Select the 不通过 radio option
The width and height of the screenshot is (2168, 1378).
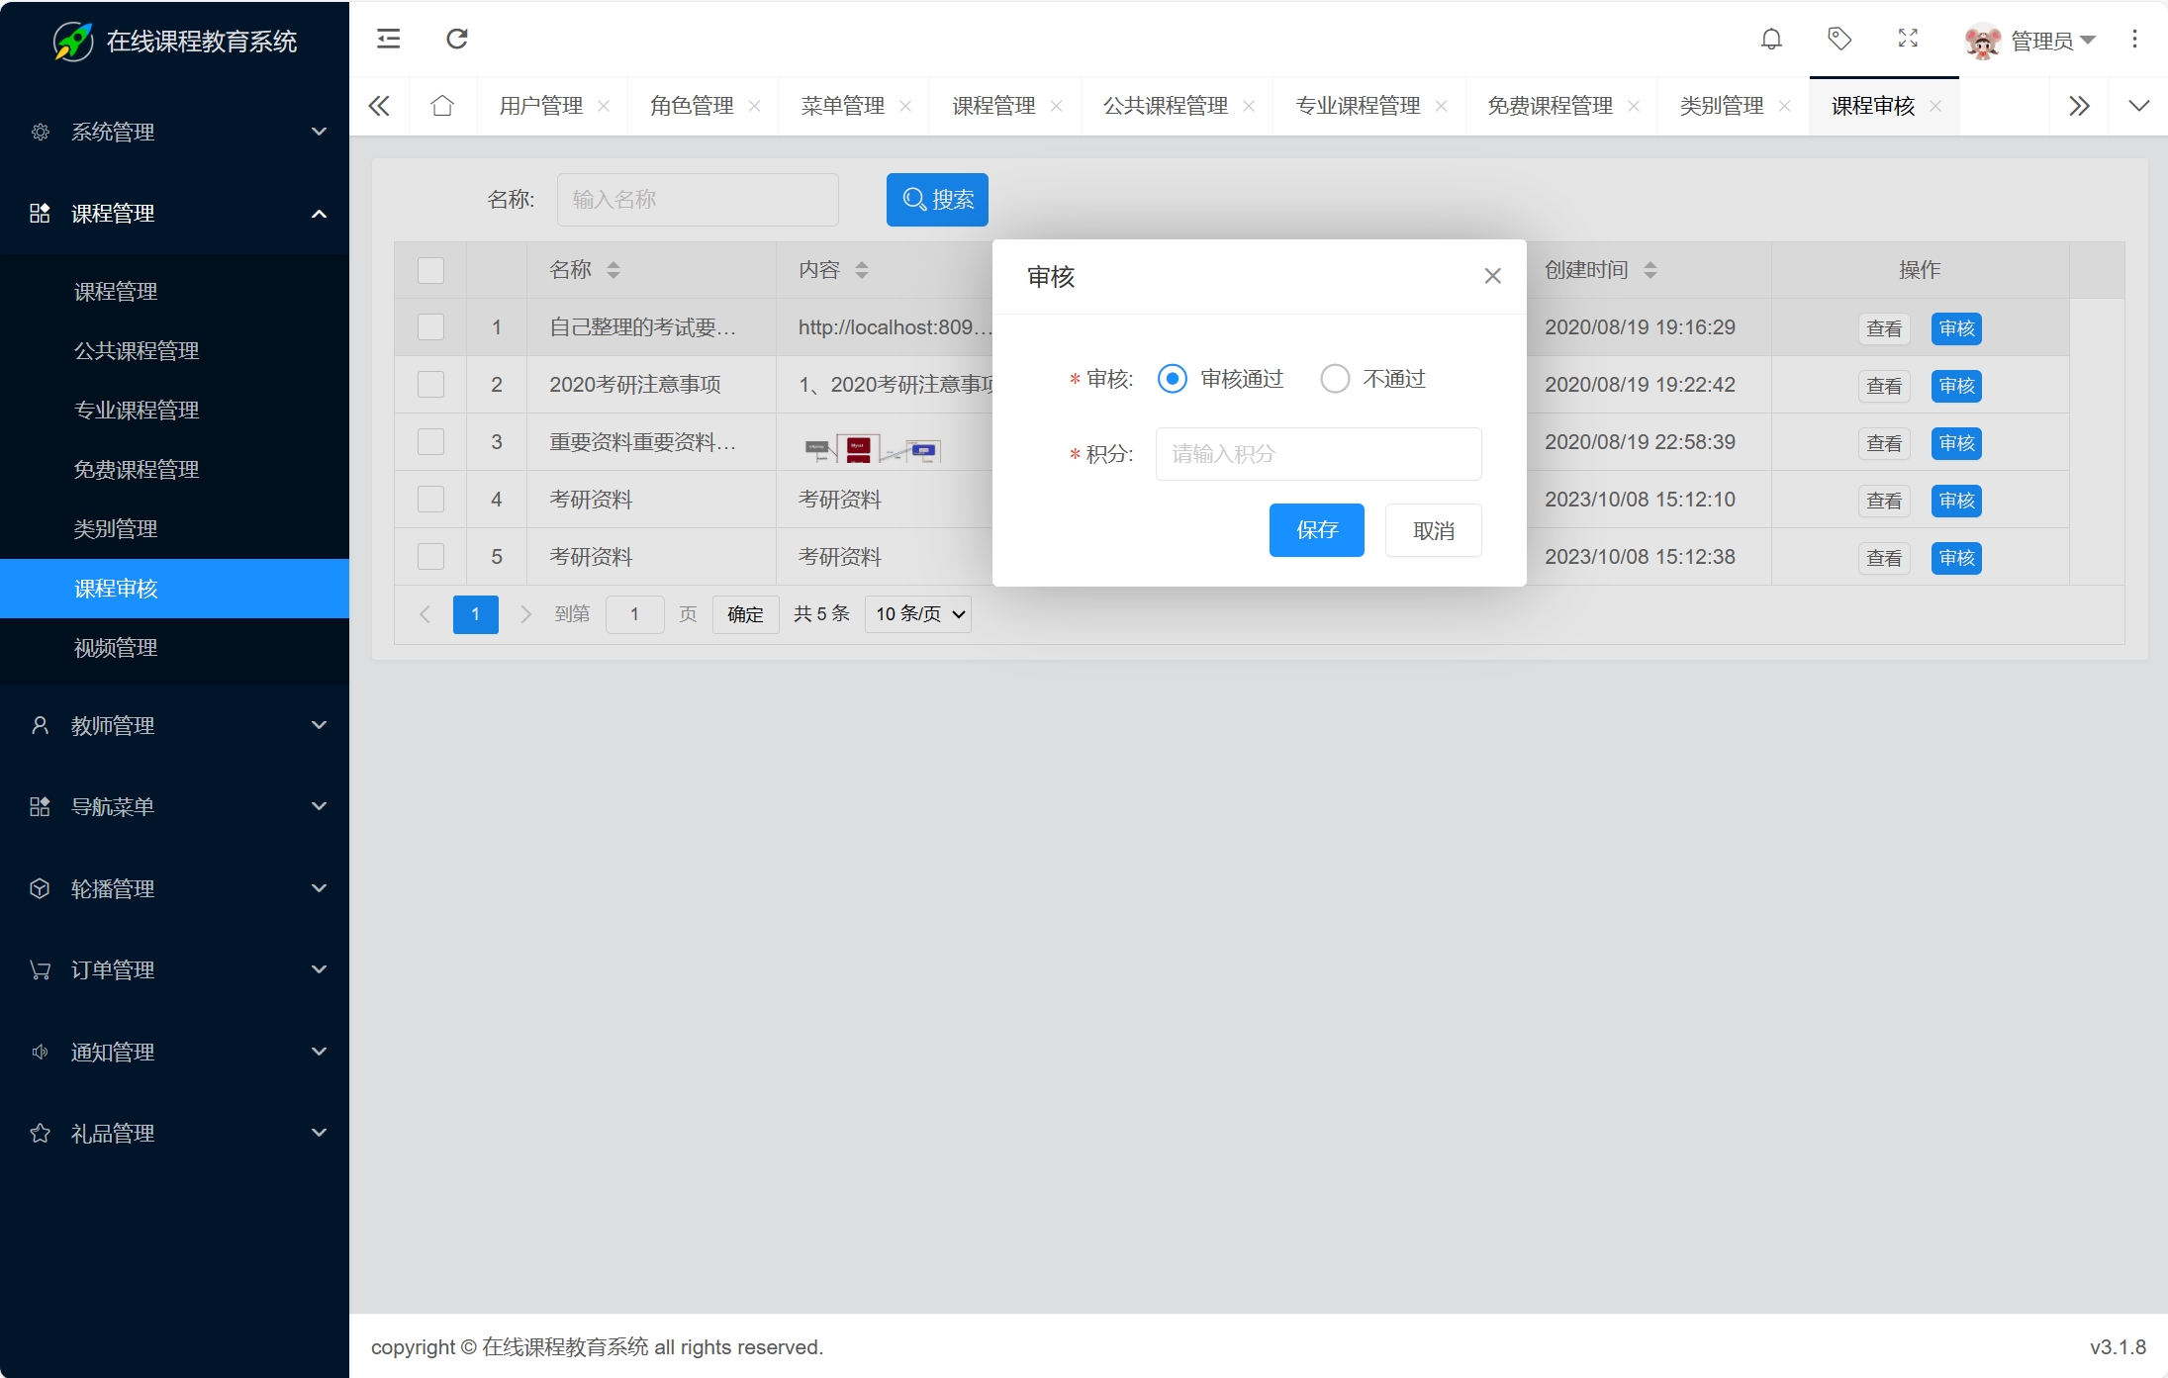tap(1335, 379)
